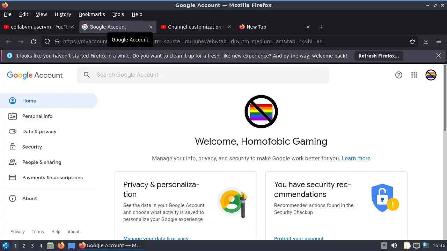
Task: Click the Learn more link
Action: point(356,158)
